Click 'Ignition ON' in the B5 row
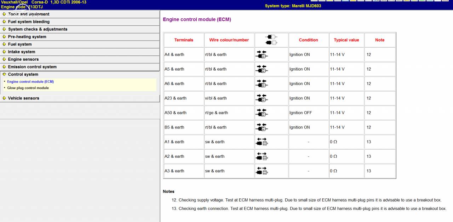Image resolution: width=453 pixels, height=222 pixels. point(299,127)
